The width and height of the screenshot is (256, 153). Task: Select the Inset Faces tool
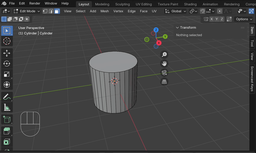pos(7,141)
